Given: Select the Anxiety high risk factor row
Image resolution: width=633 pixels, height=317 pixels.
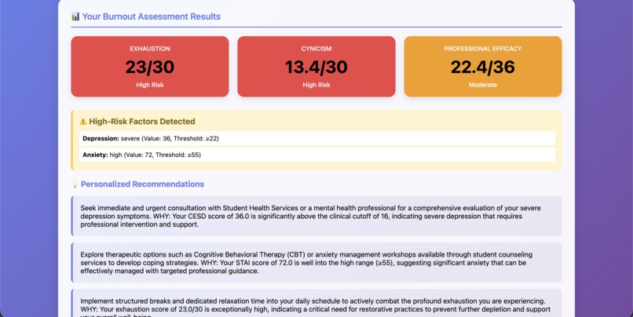Looking at the screenshot, I should (x=316, y=155).
